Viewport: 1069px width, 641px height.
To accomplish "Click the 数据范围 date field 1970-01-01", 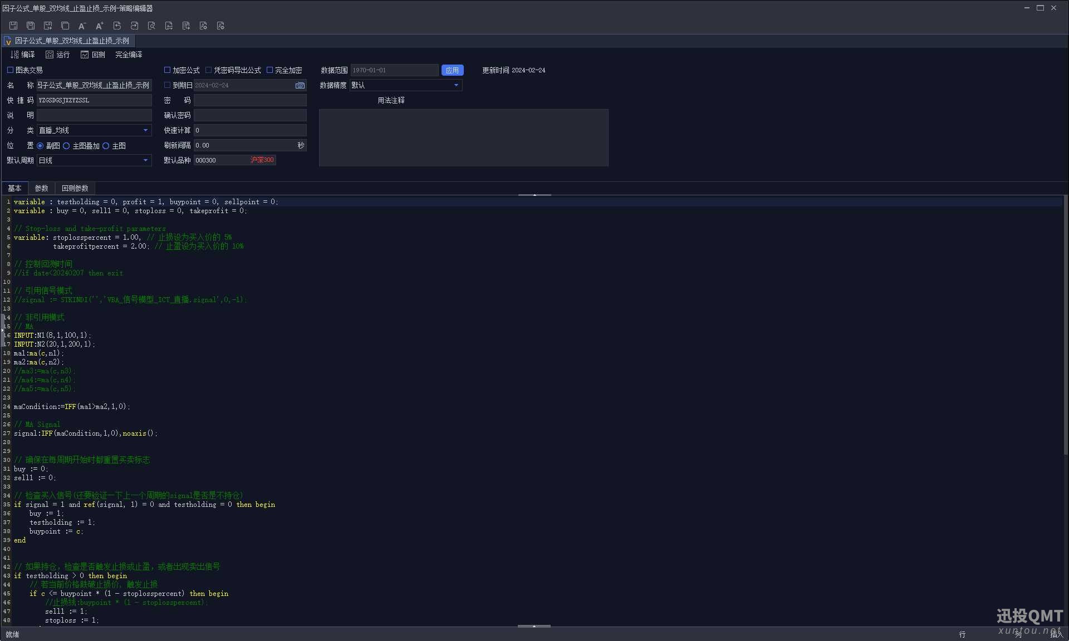I will pyautogui.click(x=395, y=70).
